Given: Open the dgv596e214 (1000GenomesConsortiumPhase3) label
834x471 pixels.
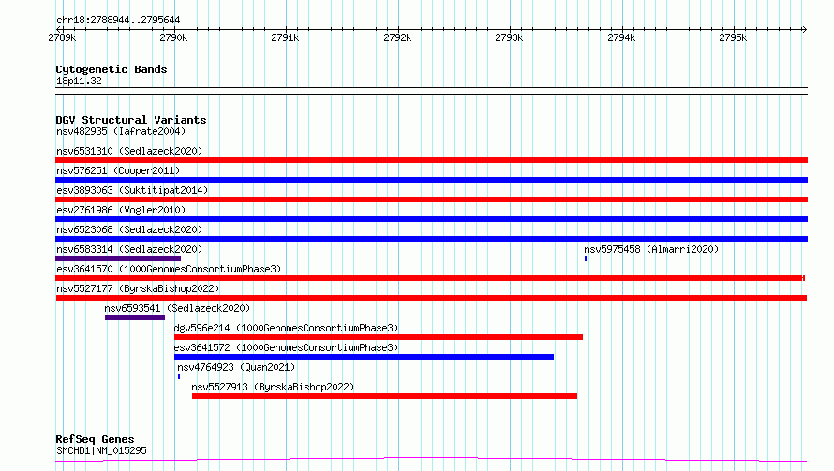Looking at the screenshot, I should coord(286,328).
